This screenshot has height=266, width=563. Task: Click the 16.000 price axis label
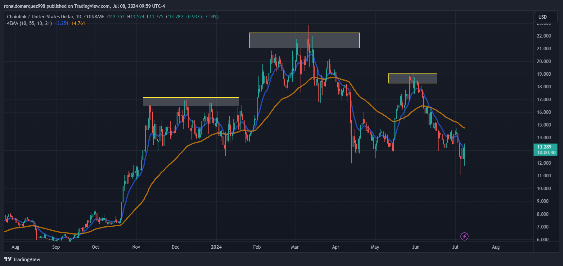pyautogui.click(x=544, y=112)
